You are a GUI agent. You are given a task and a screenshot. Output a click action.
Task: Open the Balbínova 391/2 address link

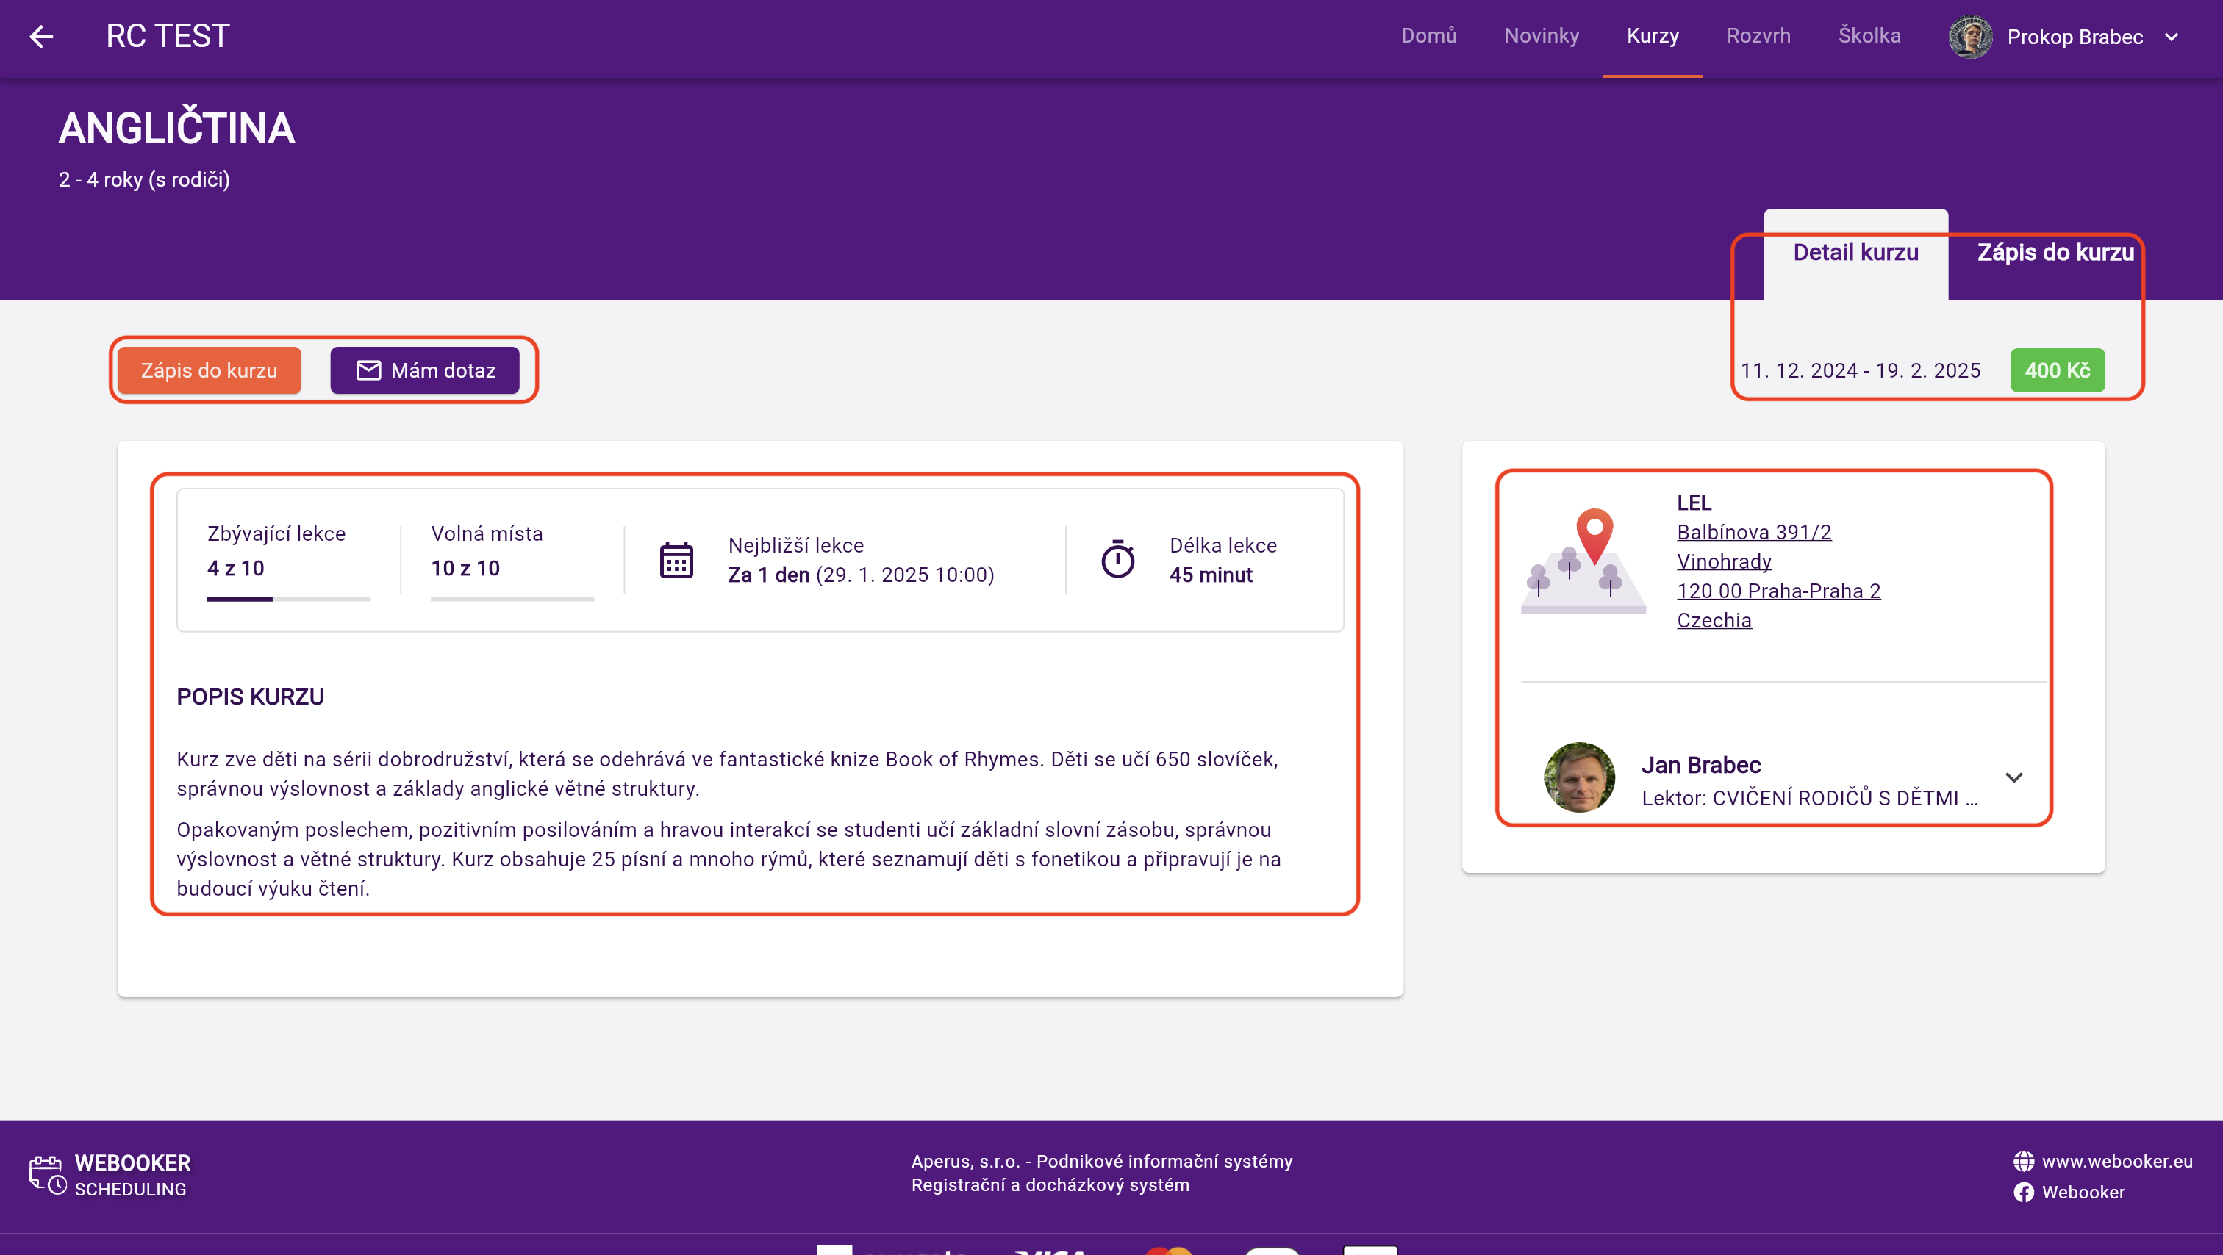(1753, 532)
